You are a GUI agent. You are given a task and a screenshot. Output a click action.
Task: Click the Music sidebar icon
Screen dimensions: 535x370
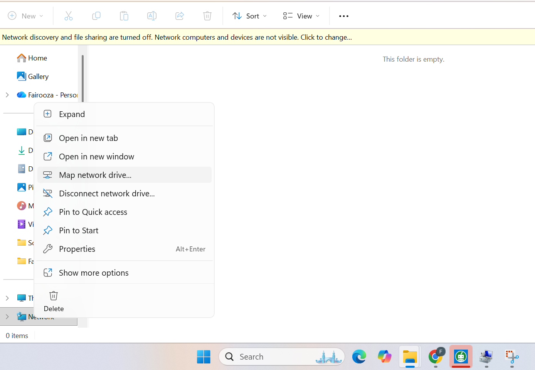click(22, 206)
